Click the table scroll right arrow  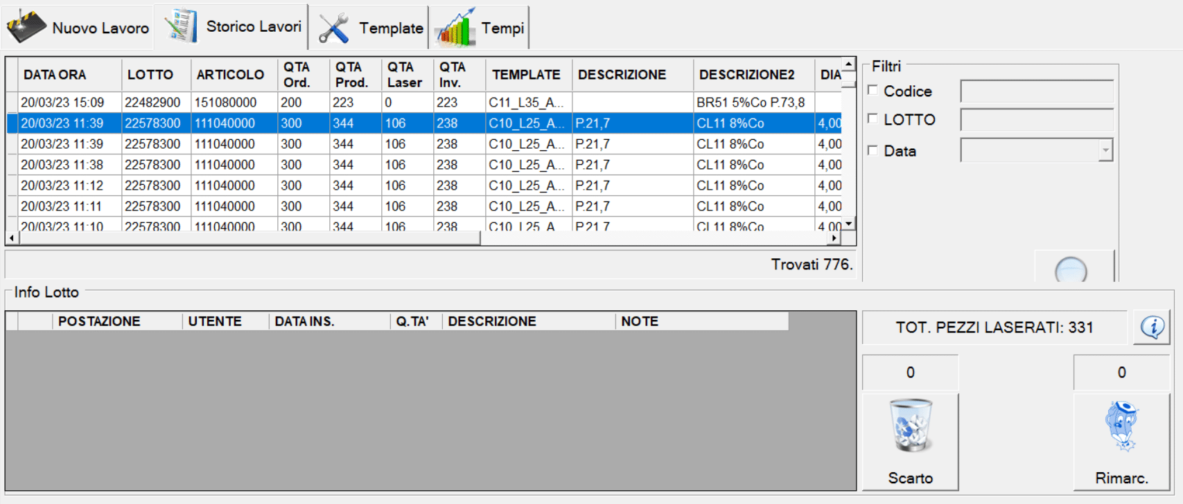pyautogui.click(x=834, y=238)
